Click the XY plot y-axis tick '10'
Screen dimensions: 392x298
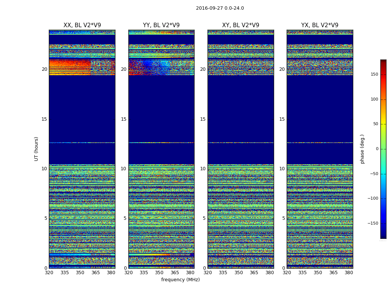coord(203,169)
